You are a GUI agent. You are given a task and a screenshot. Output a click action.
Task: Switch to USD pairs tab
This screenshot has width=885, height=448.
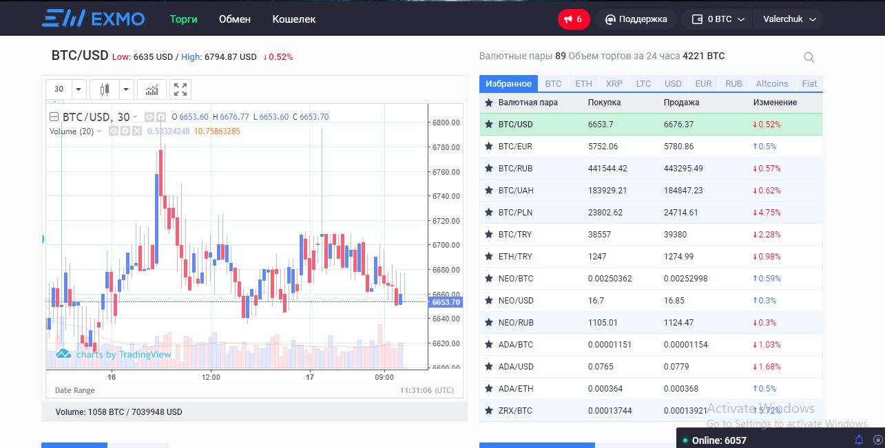(673, 83)
